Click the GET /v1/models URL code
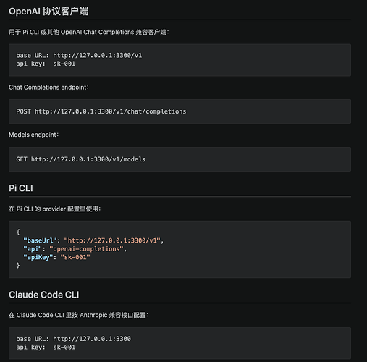The width and height of the screenshot is (367, 362). (81, 159)
